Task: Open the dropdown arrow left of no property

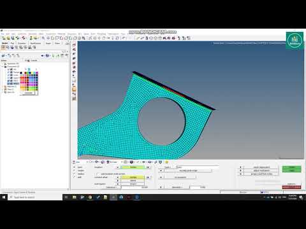Action: tap(161, 177)
